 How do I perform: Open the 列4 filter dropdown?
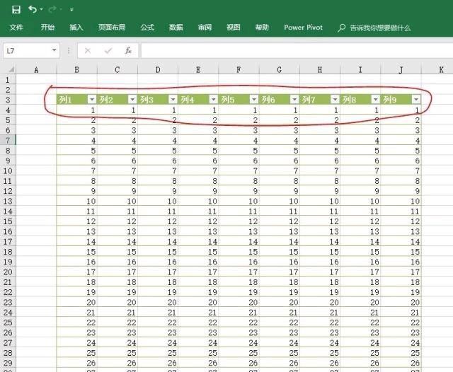click(213, 100)
